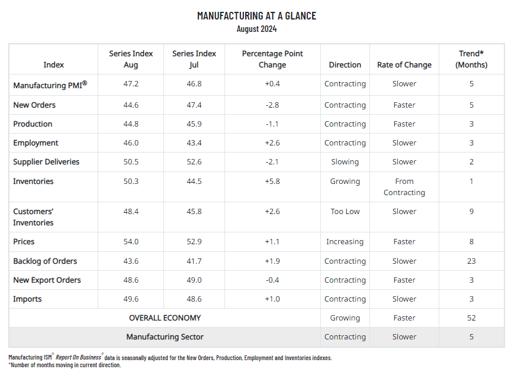Click the "Rate of Change" column header
Screen dimensions: 524x382
(404, 65)
